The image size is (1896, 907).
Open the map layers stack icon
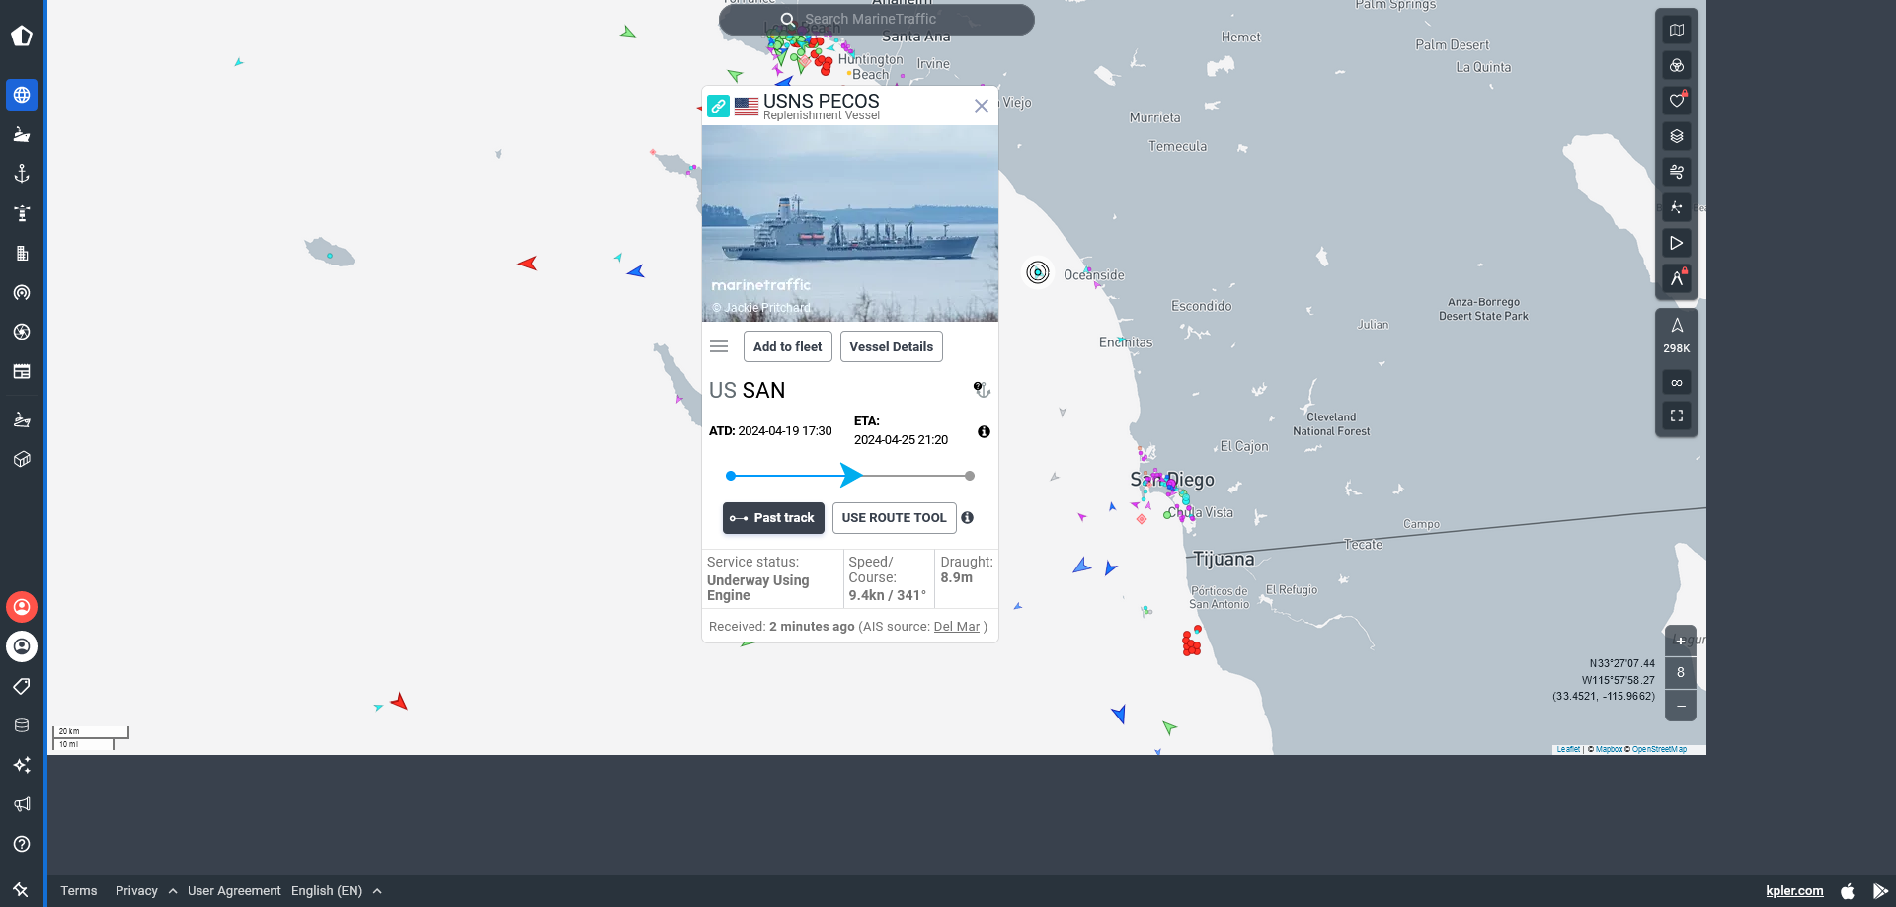coord(1677,136)
